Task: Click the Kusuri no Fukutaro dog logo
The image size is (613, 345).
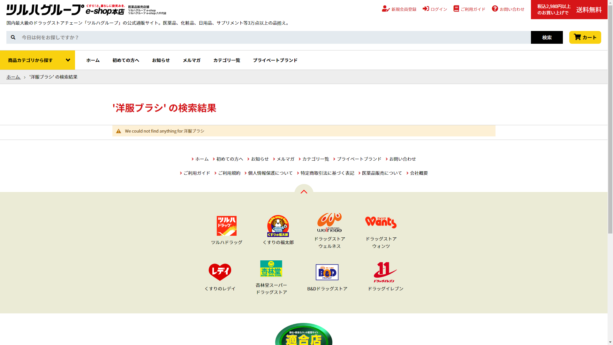Action: [x=278, y=226]
